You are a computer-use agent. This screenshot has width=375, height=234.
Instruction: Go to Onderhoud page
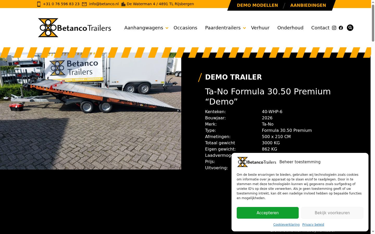(x=290, y=28)
